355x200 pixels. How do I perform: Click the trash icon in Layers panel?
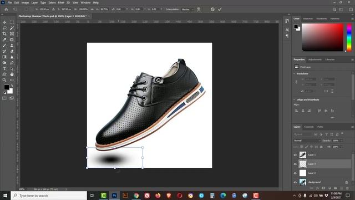coord(347,188)
